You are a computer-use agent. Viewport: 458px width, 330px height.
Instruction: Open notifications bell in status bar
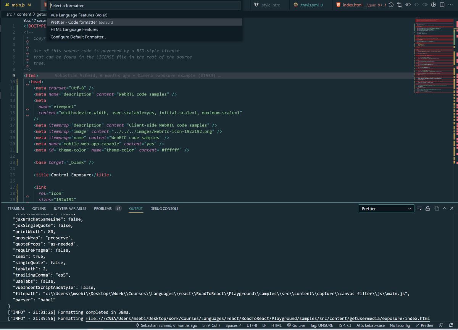click(x=451, y=325)
